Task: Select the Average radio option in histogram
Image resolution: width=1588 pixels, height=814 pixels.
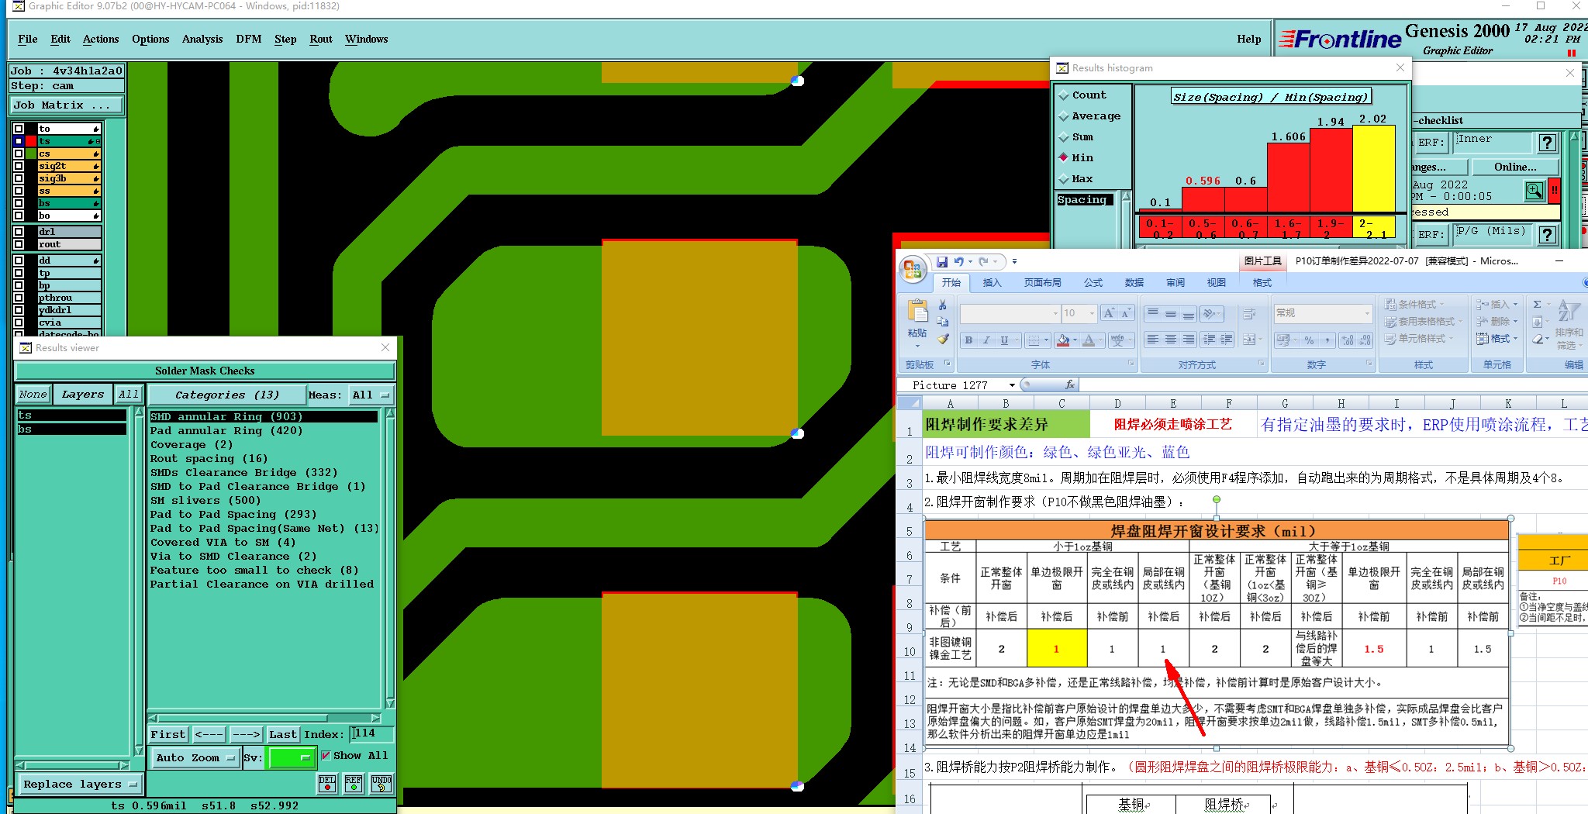Action: (1064, 116)
